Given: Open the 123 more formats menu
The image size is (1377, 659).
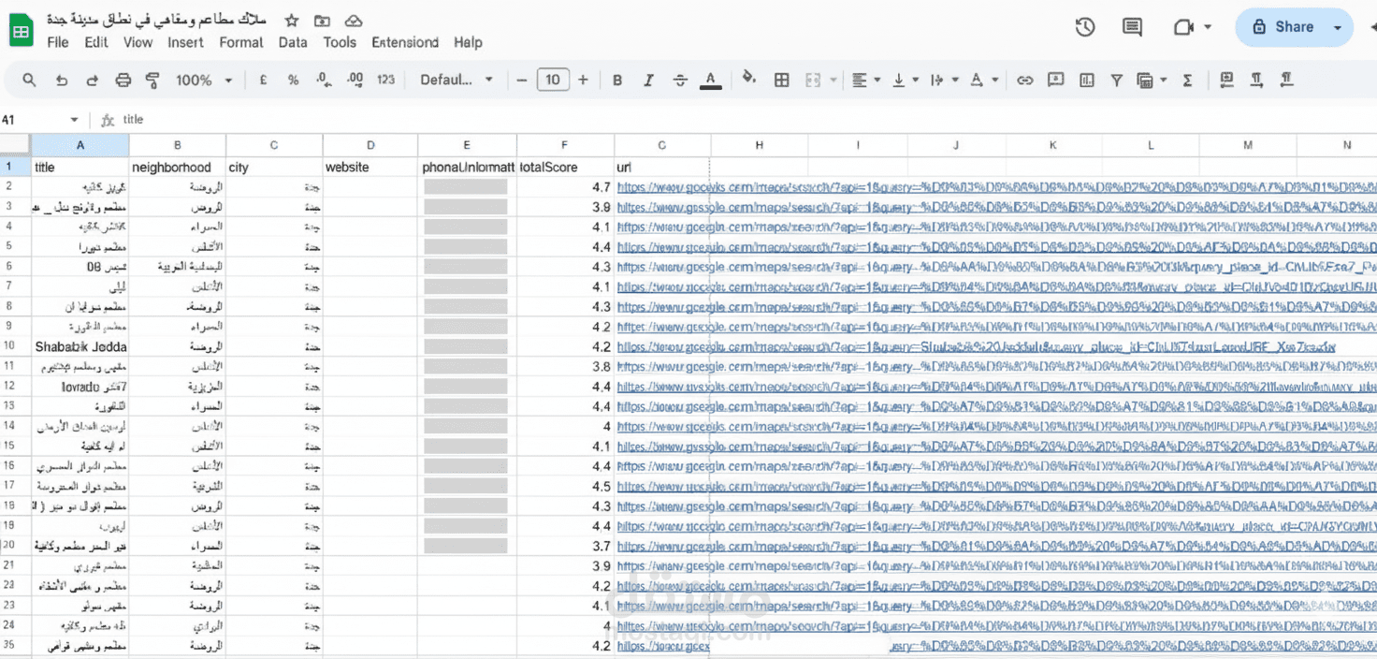Looking at the screenshot, I should (385, 81).
